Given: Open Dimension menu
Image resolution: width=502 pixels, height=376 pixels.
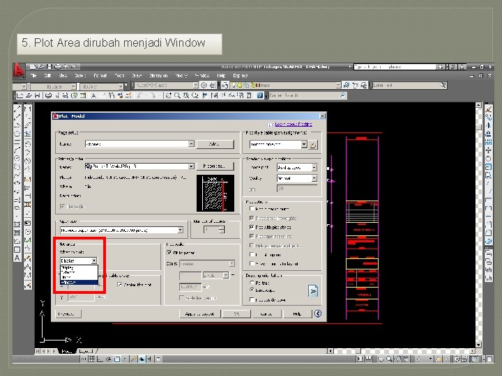Looking at the screenshot, I should point(158,76).
